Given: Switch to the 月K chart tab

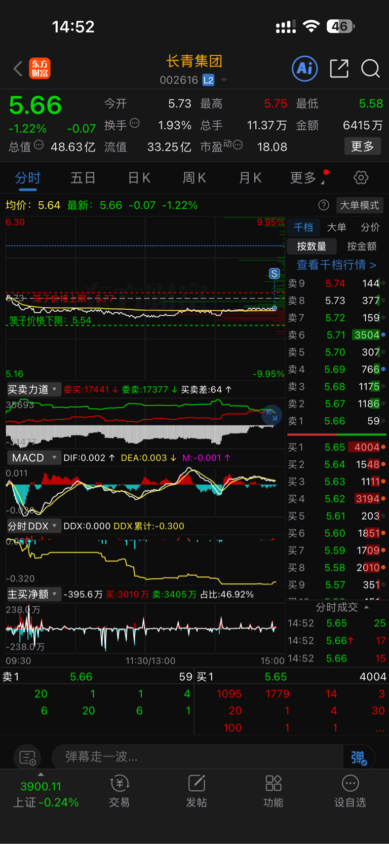Looking at the screenshot, I should [250, 178].
